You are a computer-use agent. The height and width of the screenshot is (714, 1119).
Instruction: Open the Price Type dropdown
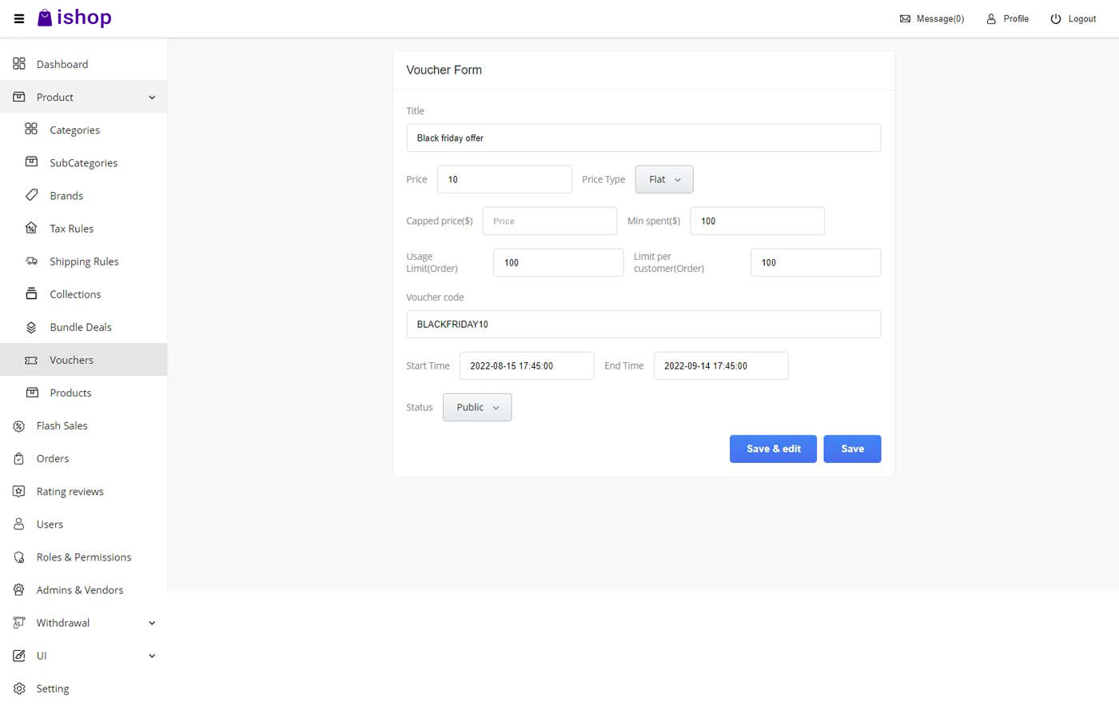click(x=663, y=179)
